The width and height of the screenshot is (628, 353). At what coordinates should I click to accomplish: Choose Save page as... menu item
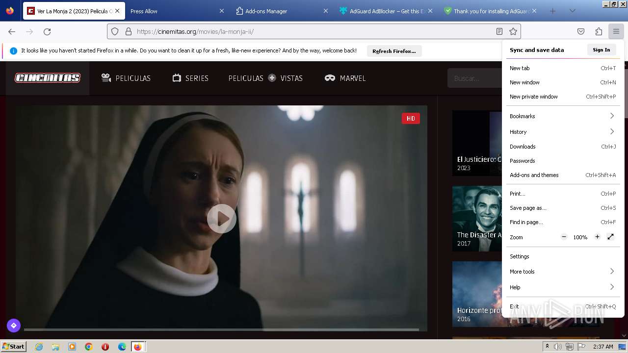pos(563,208)
